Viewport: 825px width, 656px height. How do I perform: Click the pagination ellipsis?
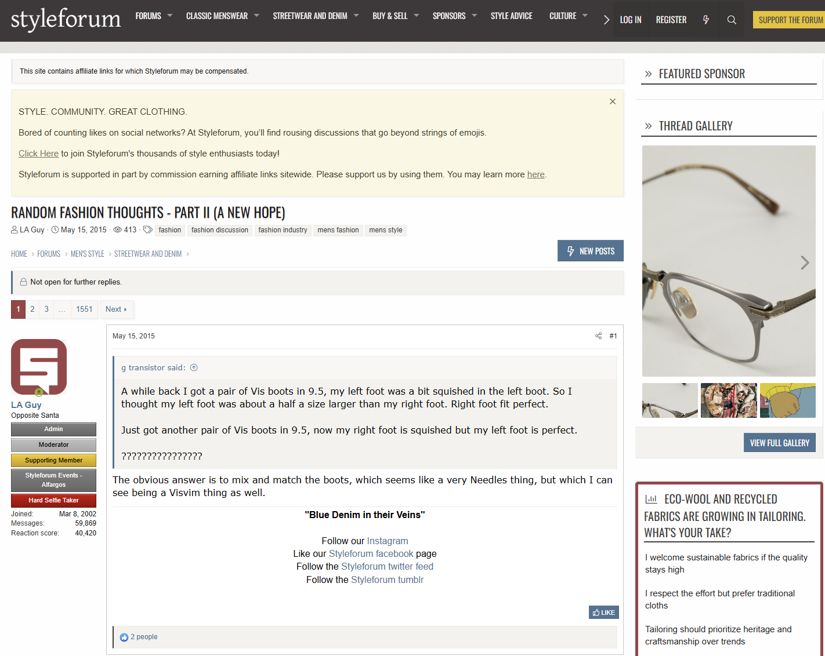[62, 309]
